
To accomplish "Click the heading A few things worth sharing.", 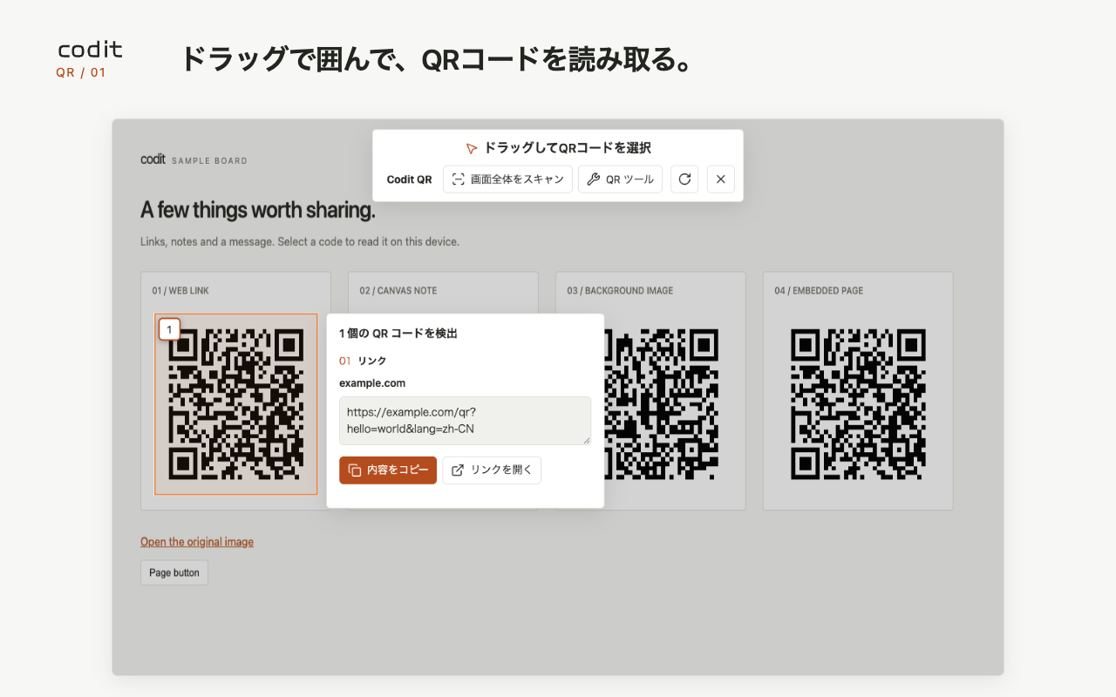I will 258,210.
